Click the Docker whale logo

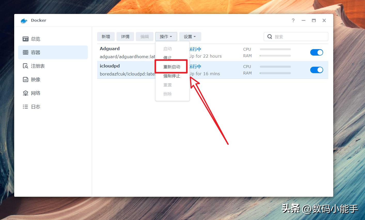[24, 20]
